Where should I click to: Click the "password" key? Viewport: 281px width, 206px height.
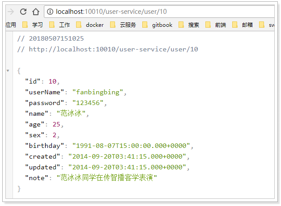(45, 103)
